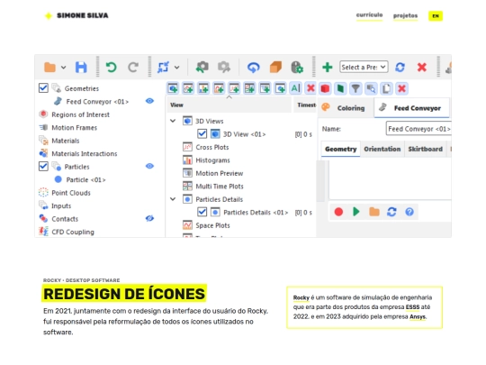Select the Feed Conveyor tab
The width and height of the screenshot is (486, 365).
pos(412,108)
